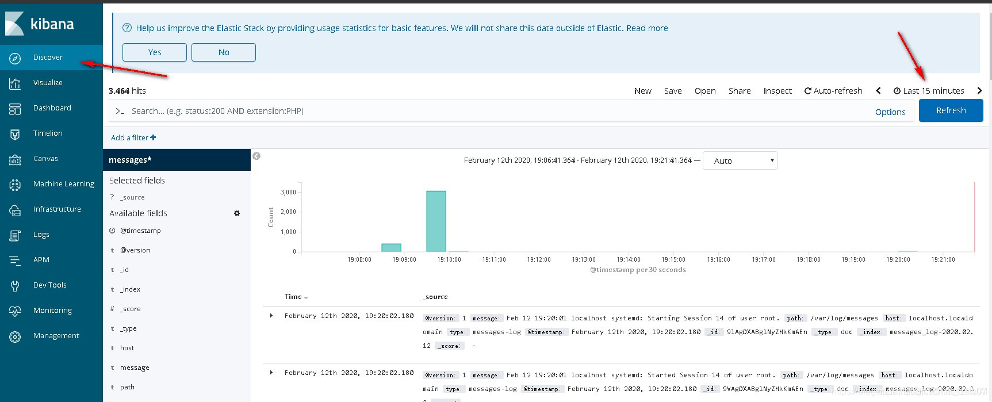Open the messages* index pattern selector

click(177, 160)
